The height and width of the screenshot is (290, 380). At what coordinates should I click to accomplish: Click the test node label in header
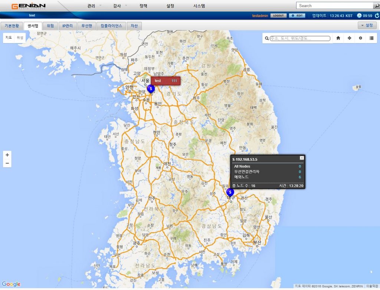tap(32, 15)
